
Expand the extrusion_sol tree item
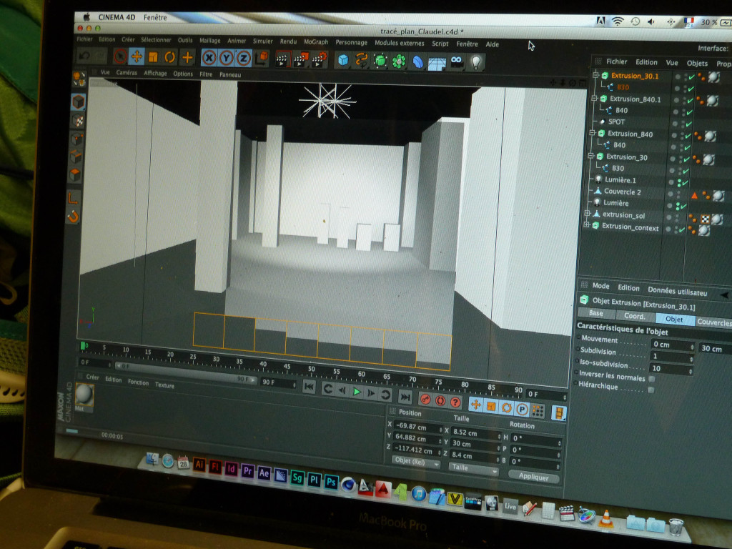pyautogui.click(x=588, y=214)
